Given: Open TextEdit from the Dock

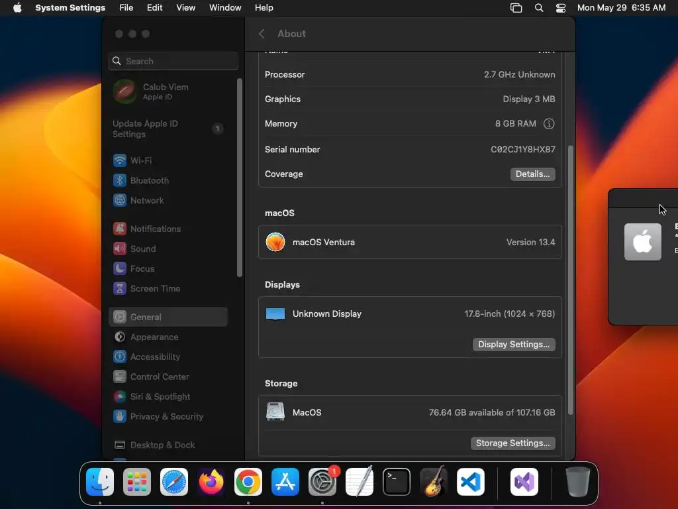Looking at the screenshot, I should 360,482.
